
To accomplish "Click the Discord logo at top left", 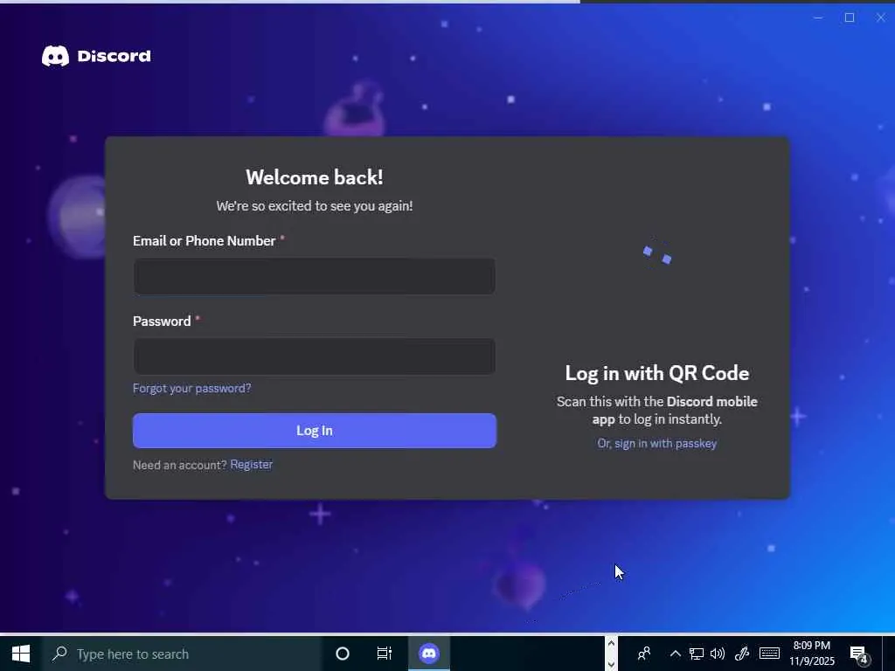I will [96, 56].
